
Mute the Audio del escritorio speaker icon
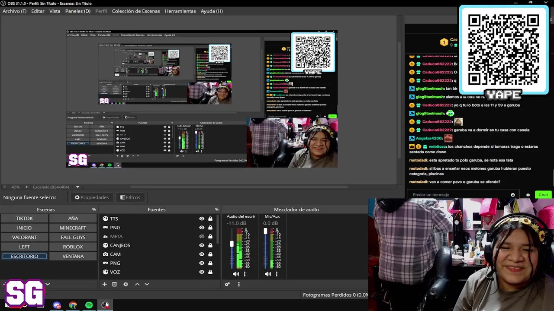coord(236,274)
